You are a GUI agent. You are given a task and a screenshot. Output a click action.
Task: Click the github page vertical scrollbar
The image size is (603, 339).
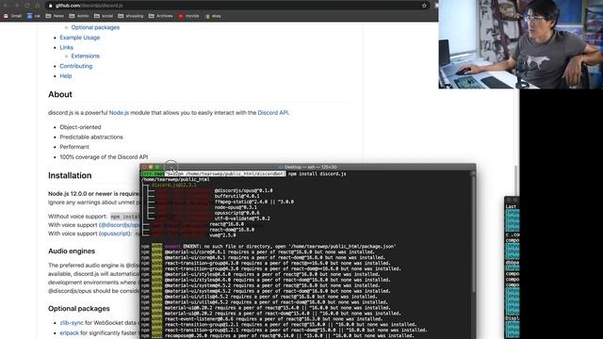pos(516,181)
